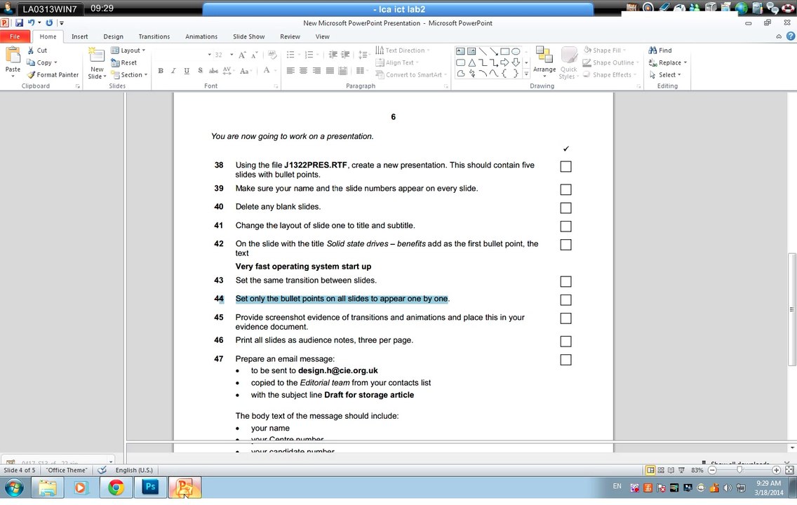
Task: Tick the checkbox for task 41
Action: (565, 227)
